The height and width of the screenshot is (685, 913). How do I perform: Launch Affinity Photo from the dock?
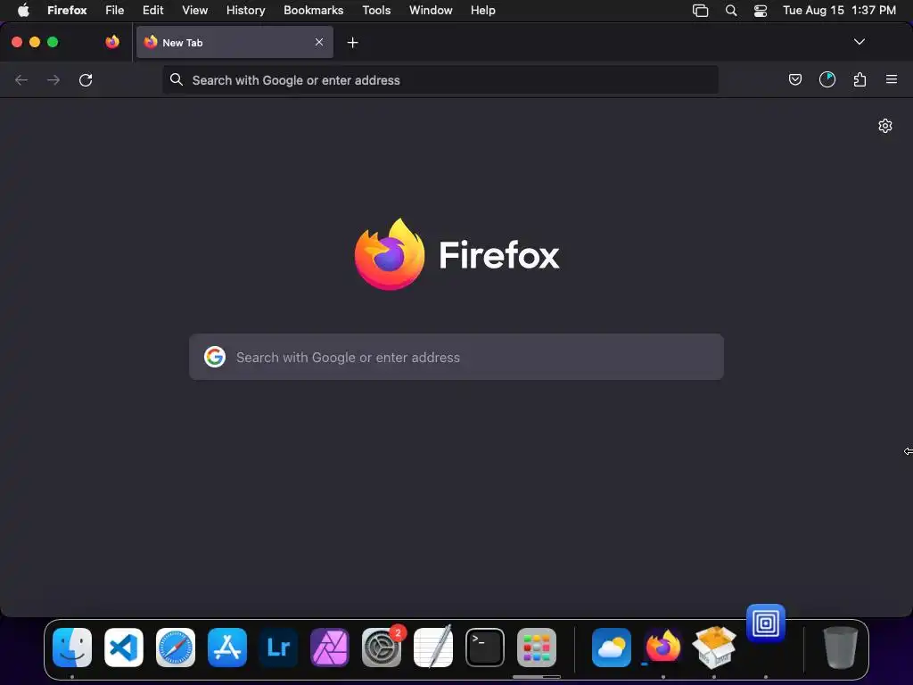pyautogui.click(x=330, y=648)
